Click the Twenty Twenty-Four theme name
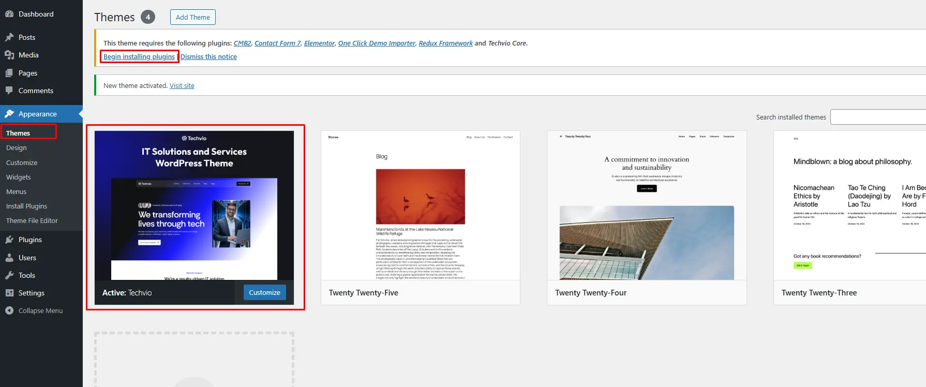Viewport: 926px width, 387px height. (591, 292)
